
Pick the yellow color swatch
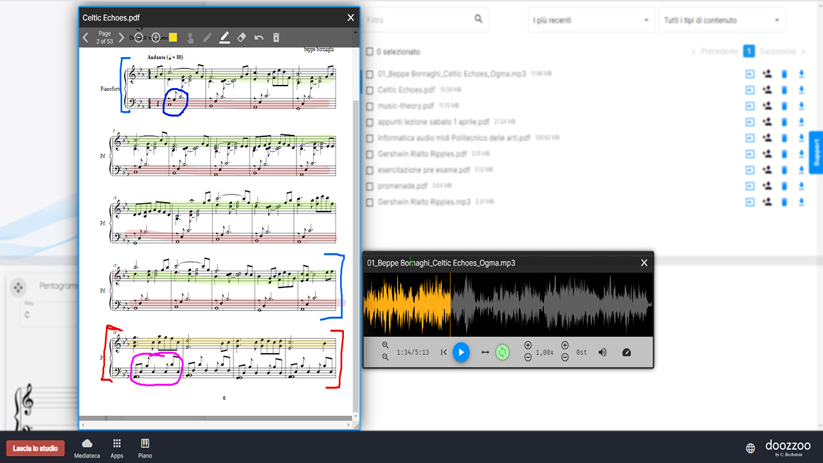click(x=173, y=37)
